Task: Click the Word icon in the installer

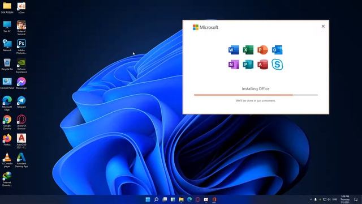Action: (234, 50)
